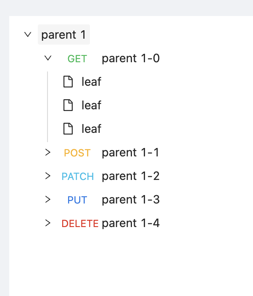Viewport: 253px width, 296px height.
Task: Click the red DELETE method tag
Action: coord(80,224)
